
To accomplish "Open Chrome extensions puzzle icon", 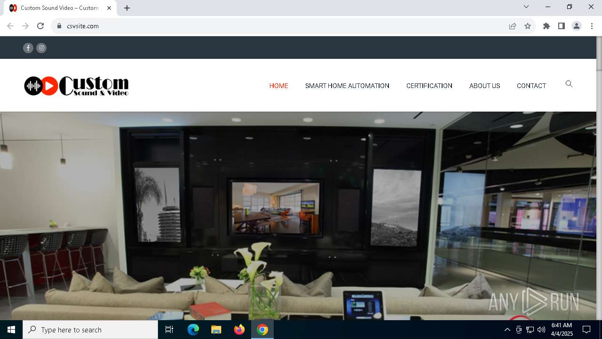I will 547,26.
